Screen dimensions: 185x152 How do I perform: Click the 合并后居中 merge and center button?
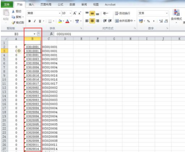pyautogui.click(x=124, y=21)
